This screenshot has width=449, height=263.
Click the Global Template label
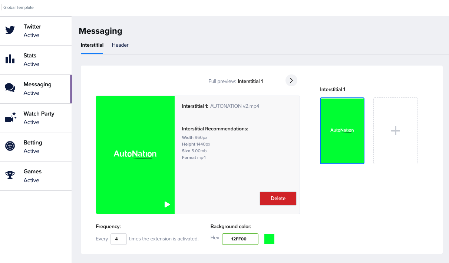point(19,7)
